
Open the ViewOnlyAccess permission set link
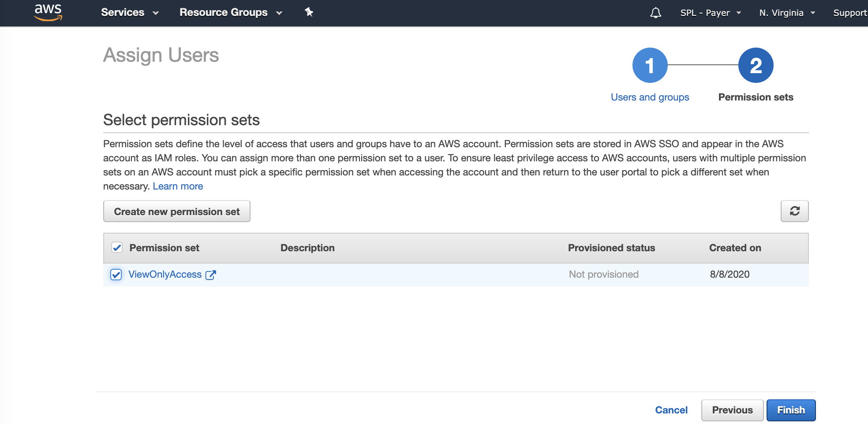click(x=165, y=274)
